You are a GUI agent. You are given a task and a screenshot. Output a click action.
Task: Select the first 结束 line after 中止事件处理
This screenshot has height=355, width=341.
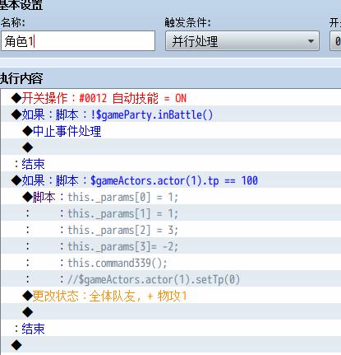[171, 164]
